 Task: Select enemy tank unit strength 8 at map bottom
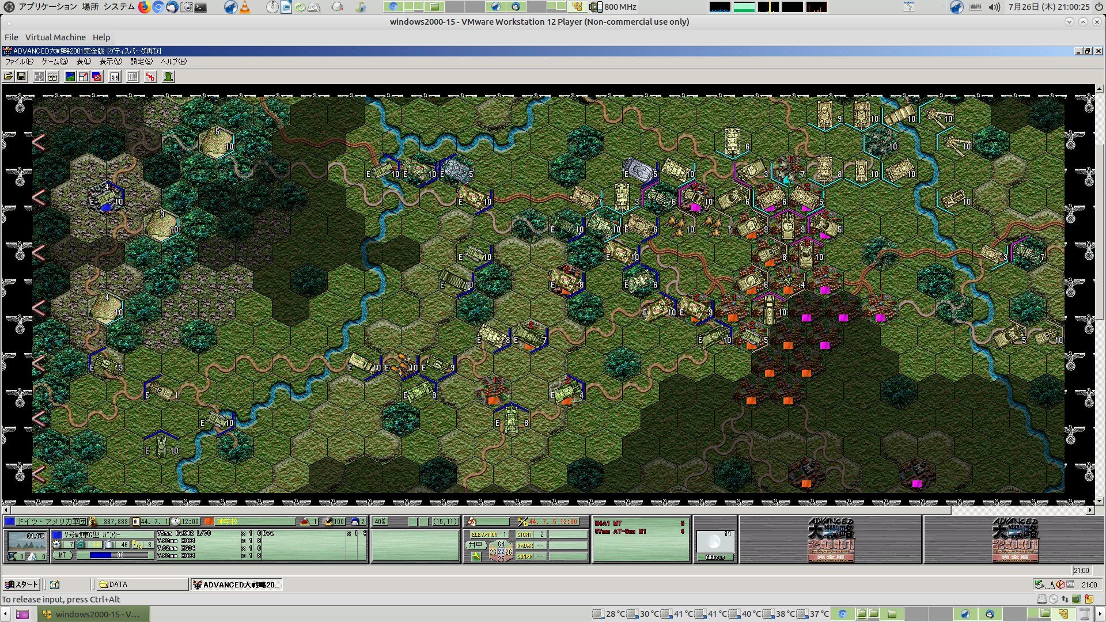(x=512, y=419)
